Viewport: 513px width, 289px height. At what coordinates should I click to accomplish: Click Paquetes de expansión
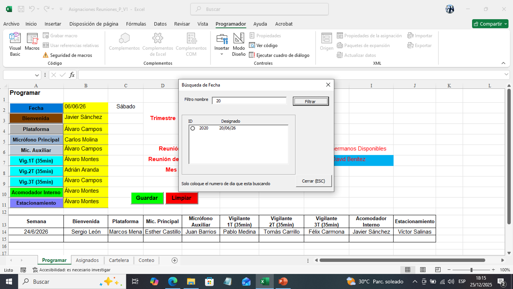[x=363, y=45]
